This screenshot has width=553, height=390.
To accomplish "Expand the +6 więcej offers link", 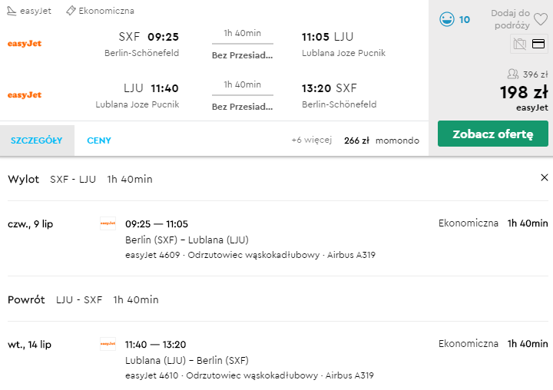I will pos(312,140).
